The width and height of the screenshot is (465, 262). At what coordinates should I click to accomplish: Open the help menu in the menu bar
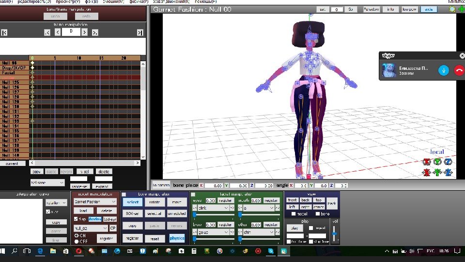tap(205, 1)
